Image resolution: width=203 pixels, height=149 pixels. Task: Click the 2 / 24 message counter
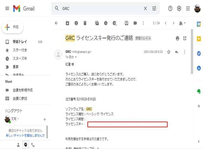156,23
